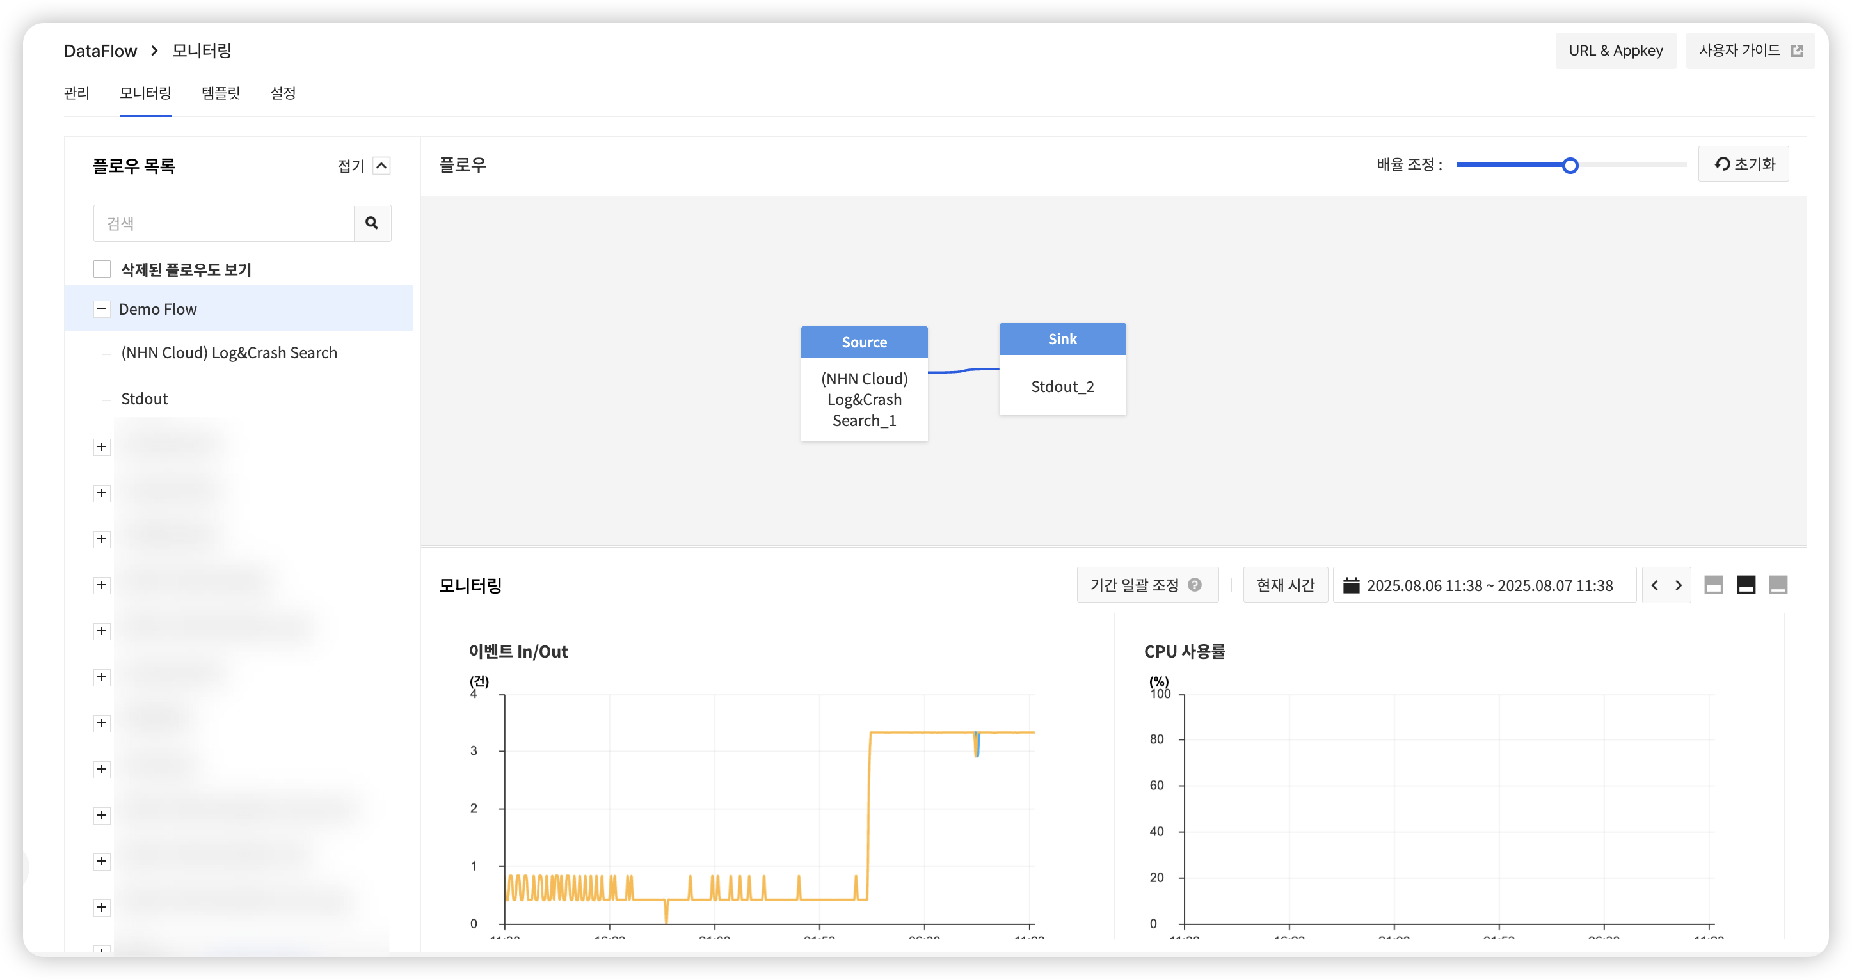
Task: Select the rightmost gray layout toggle icon
Action: (1777, 585)
